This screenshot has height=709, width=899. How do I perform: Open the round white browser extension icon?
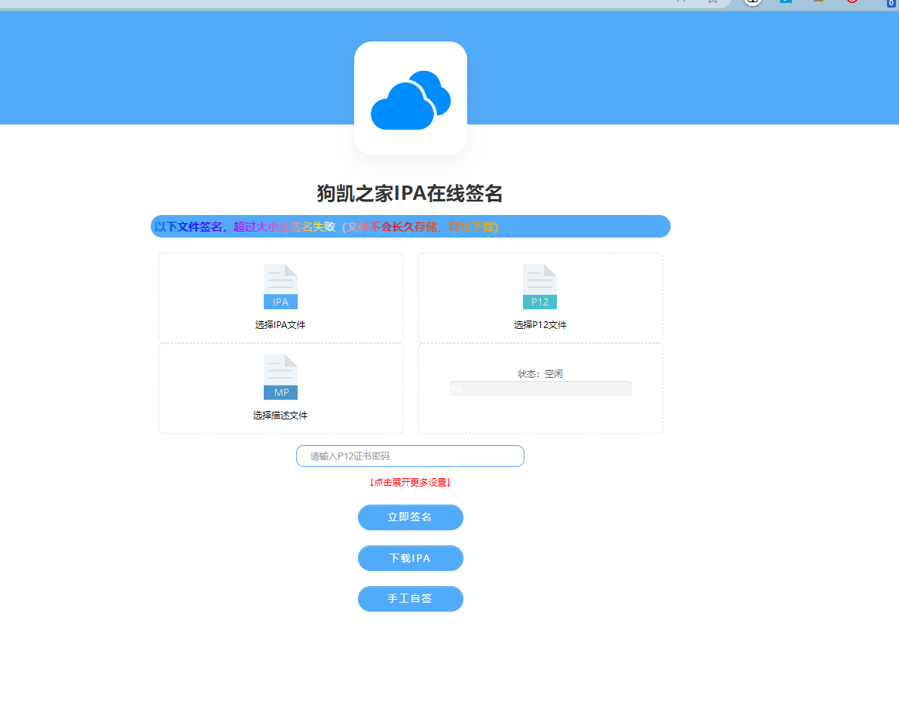point(752,2)
